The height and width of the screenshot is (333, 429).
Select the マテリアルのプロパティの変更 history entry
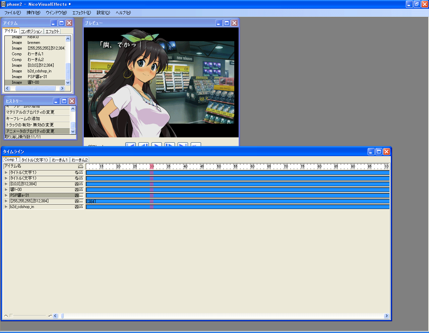[38, 112]
